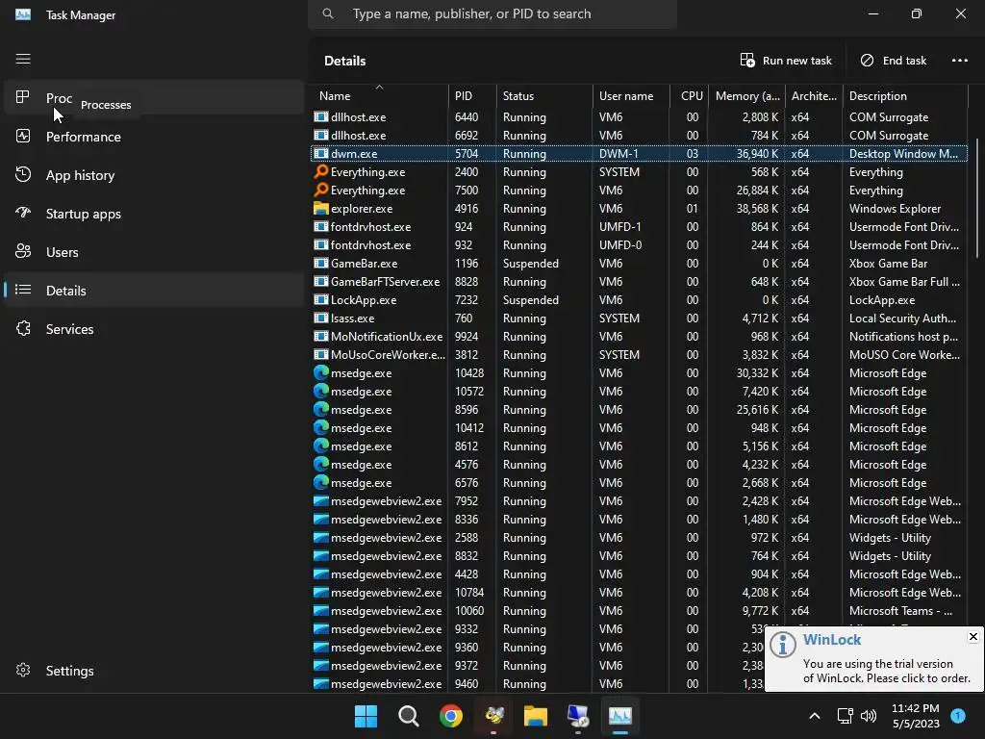
Task: Click the Details list icon
Action: (x=23, y=290)
